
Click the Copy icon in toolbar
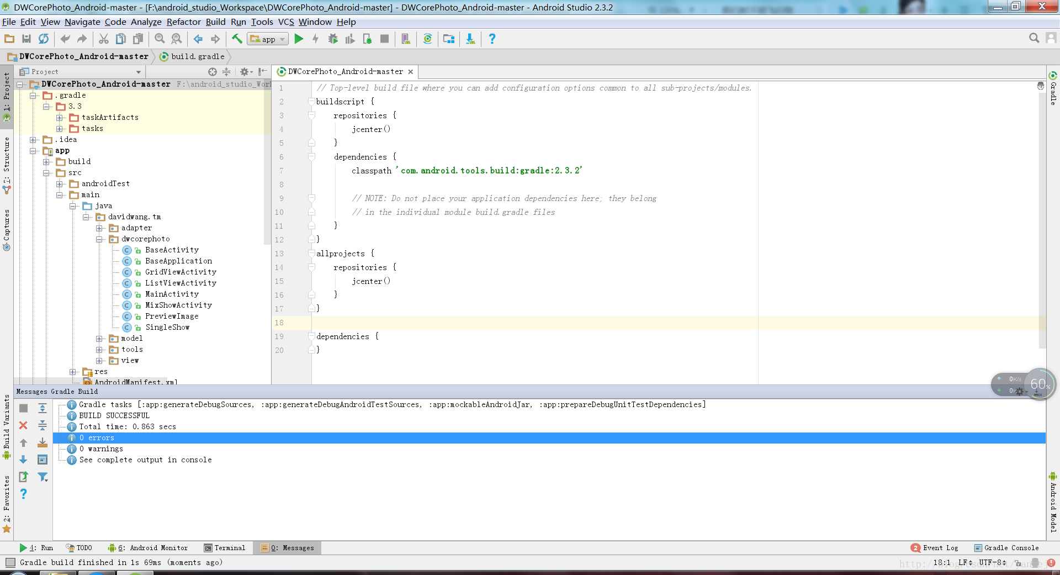pos(121,39)
